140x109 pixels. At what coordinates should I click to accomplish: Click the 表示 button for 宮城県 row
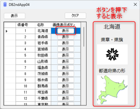pyautogui.click(x=66, y=49)
